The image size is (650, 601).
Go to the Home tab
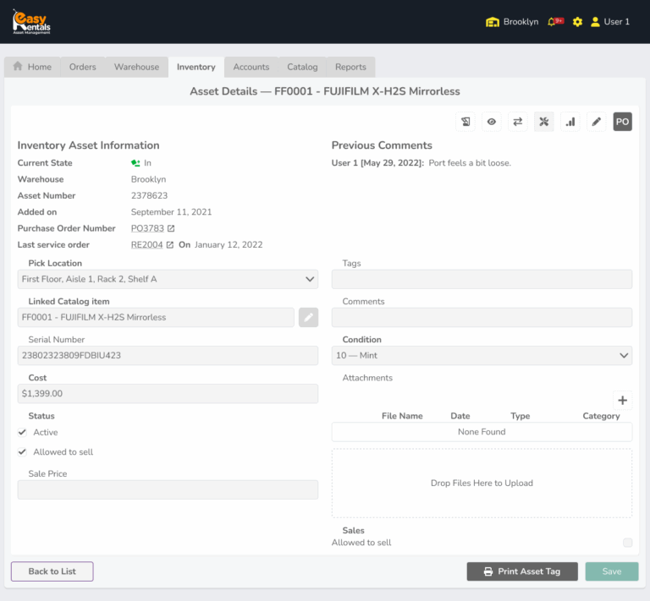coord(32,67)
